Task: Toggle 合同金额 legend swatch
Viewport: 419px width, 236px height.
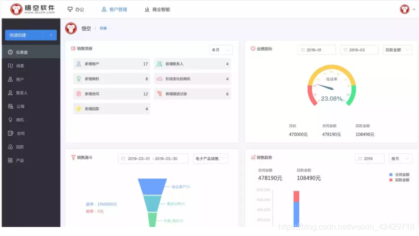Action: point(390,174)
